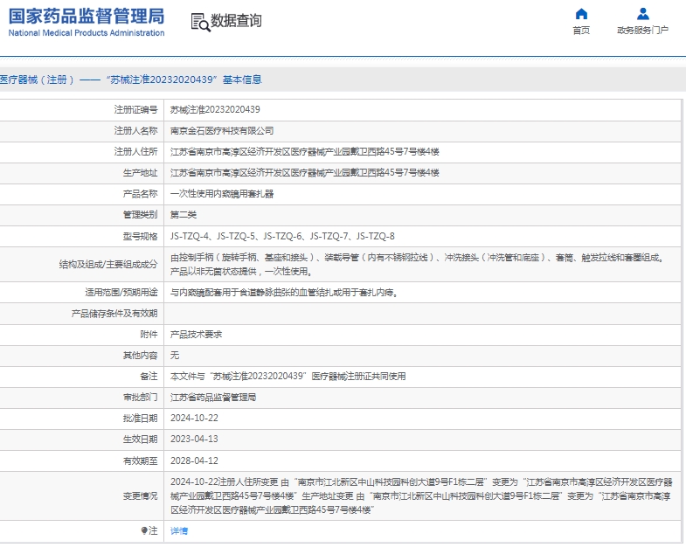Image resolution: width=686 pixels, height=547 pixels.
Task: Click the 批准日期 label
Action: [140, 419]
